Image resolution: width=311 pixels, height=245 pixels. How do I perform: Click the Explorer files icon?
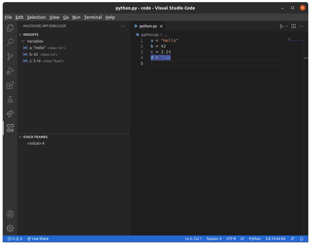pos(10,27)
